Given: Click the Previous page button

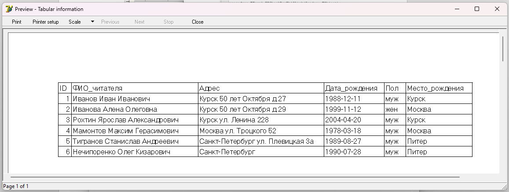Looking at the screenshot, I should pyautogui.click(x=110, y=22).
